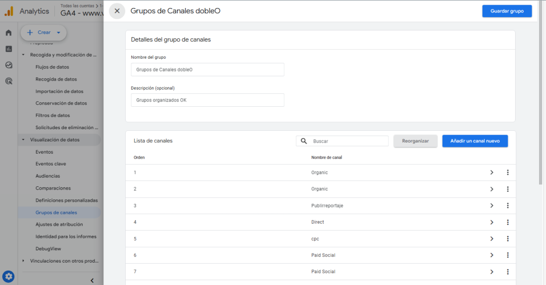Viewport: 546px width, 285px height.
Task: Collapse the Visualización de datos section
Action: 23,140
